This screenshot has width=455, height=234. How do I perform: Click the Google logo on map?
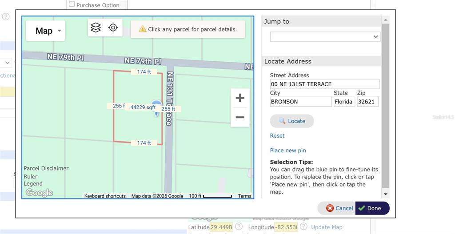39,193
